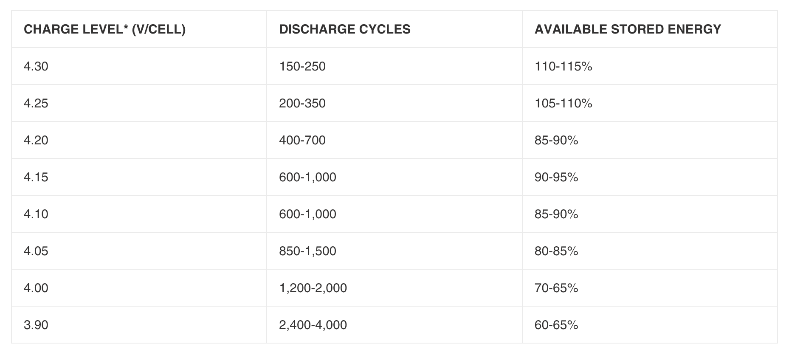This screenshot has width=789, height=355.
Task: Select the 110-115% stored energy cell
Action: pyautogui.click(x=650, y=66)
